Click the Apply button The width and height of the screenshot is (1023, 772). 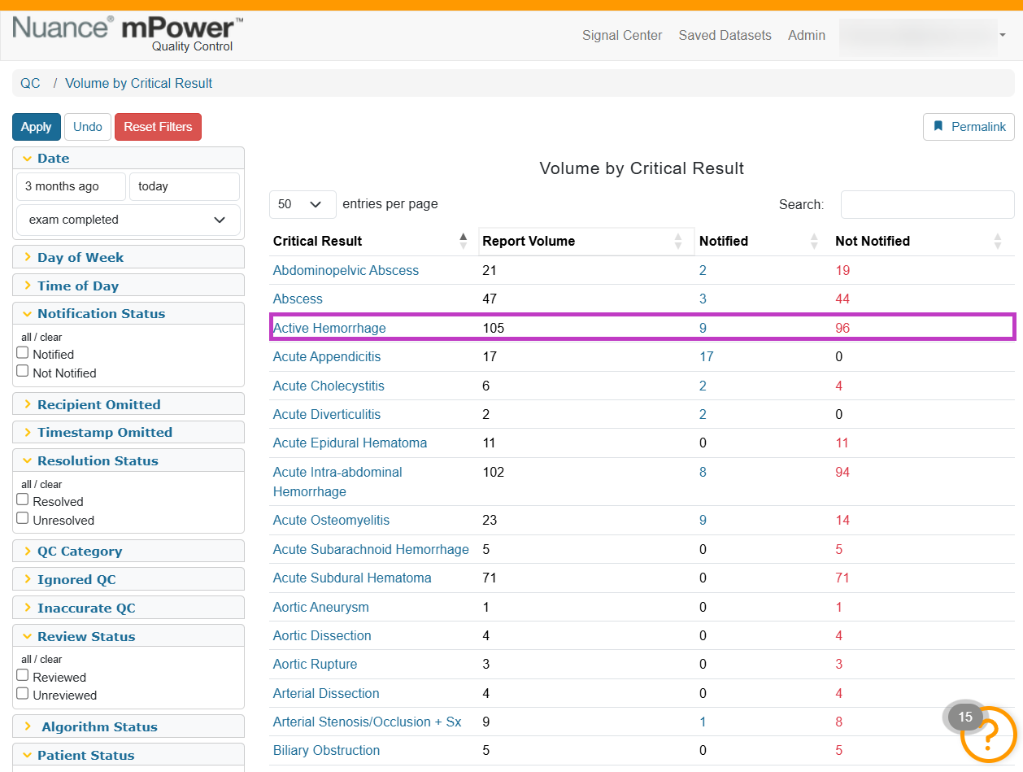pos(36,127)
